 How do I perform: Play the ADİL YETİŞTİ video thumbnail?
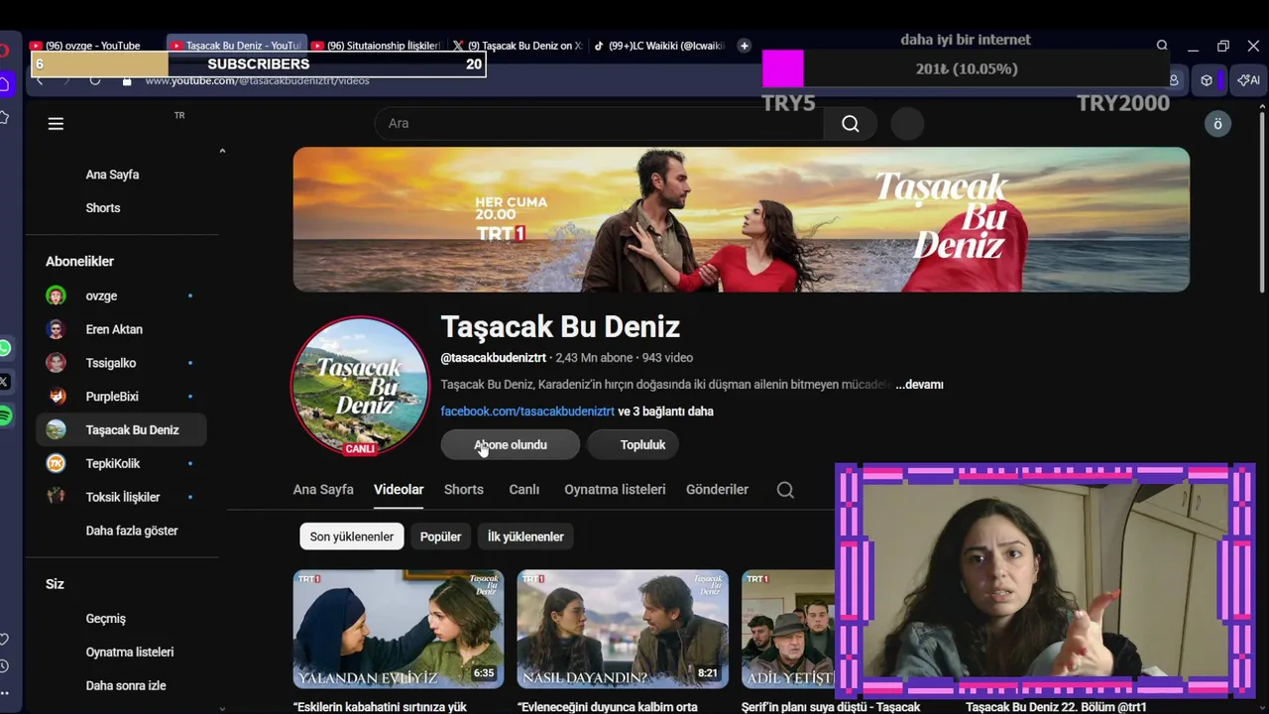tap(788, 629)
